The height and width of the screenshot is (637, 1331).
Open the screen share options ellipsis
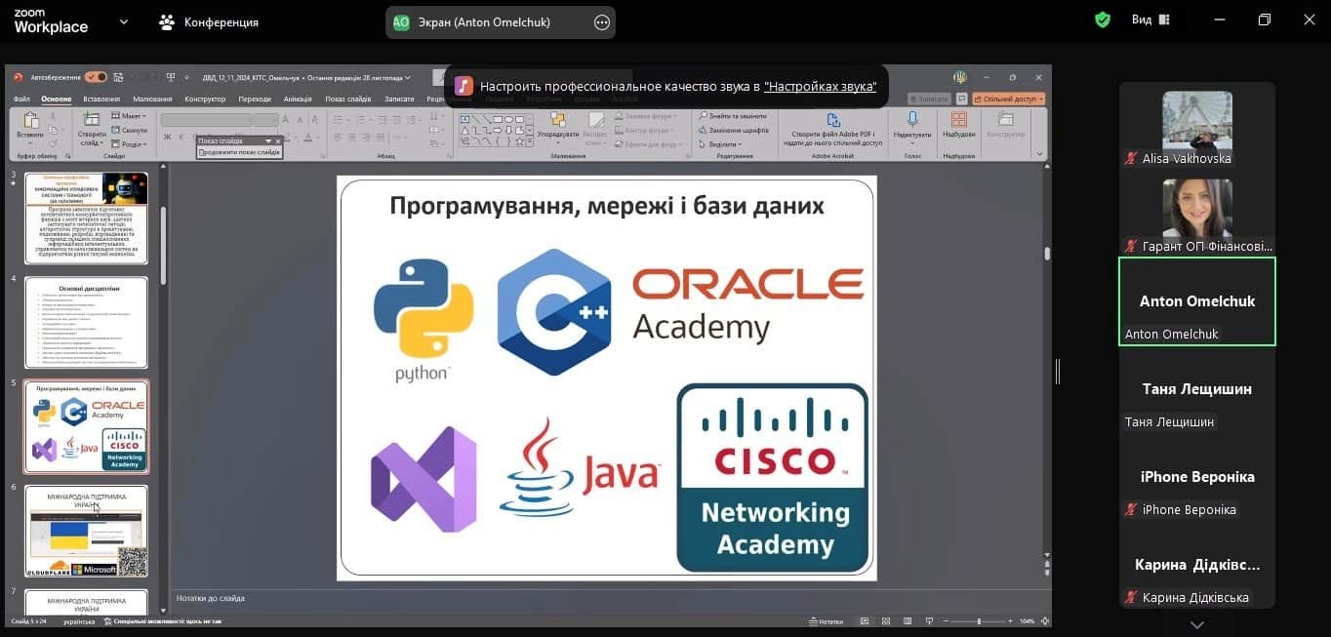[x=602, y=21]
